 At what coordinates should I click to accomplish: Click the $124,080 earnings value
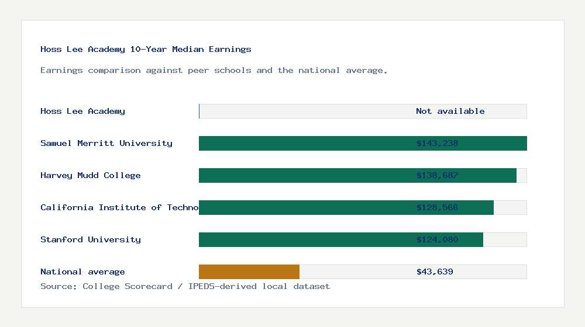(437, 239)
